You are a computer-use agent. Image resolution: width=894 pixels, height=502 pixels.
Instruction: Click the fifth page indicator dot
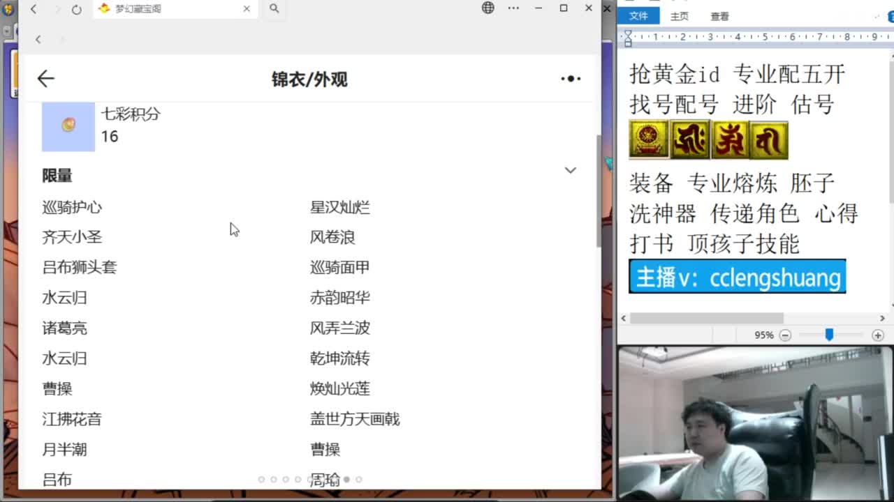310,480
